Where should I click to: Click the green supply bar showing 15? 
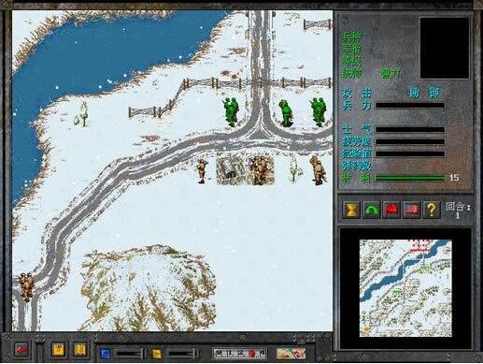coord(410,178)
